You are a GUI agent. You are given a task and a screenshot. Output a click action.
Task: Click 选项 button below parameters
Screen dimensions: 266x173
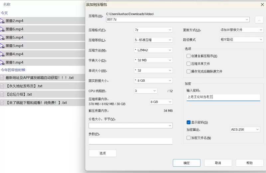pyautogui.click(x=102, y=153)
